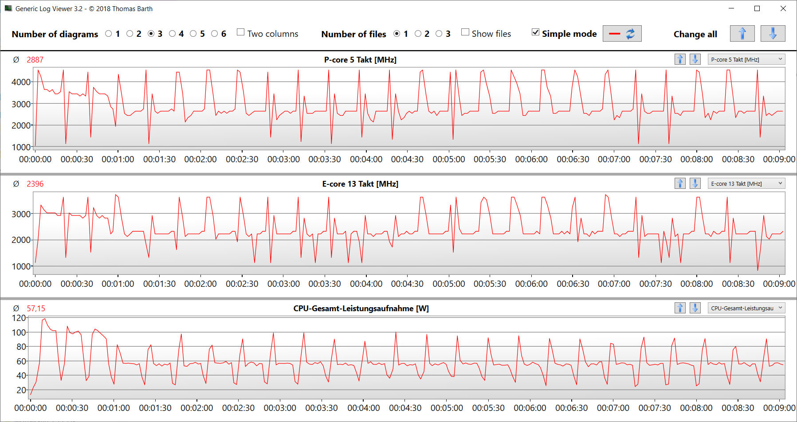Image resolution: width=797 pixels, height=422 pixels.
Task: Click average value 2396 of E-core 13
Action: click(x=35, y=184)
